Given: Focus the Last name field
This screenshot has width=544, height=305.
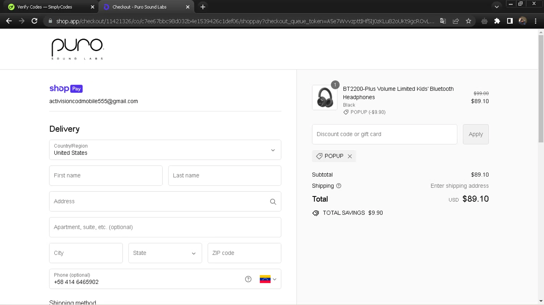Looking at the screenshot, I should [224, 175].
